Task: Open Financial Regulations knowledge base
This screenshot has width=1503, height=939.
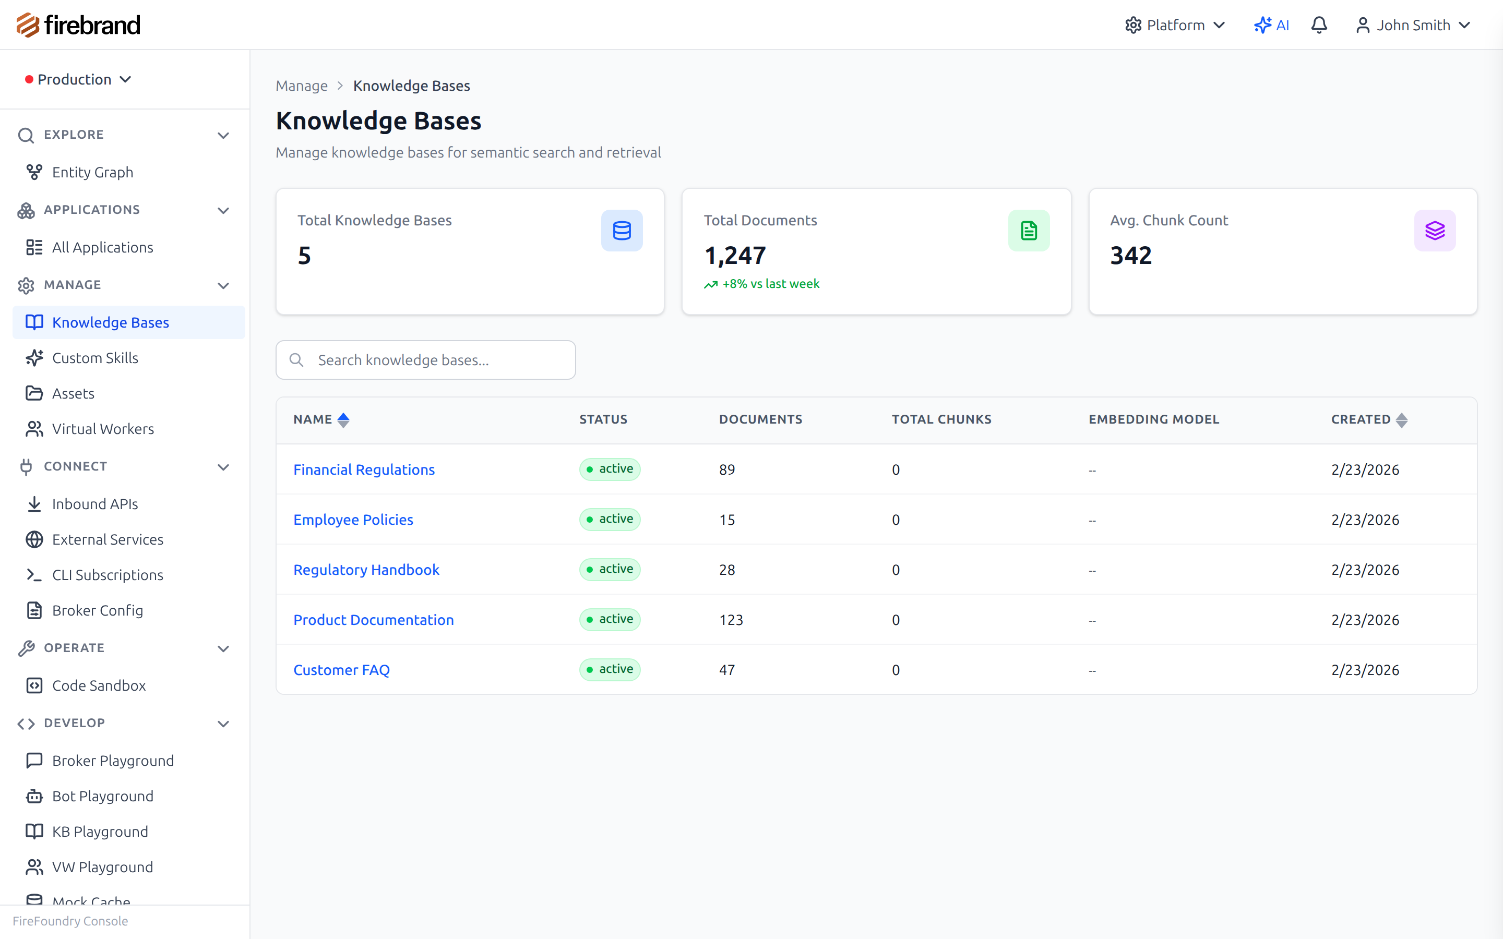Action: click(364, 469)
